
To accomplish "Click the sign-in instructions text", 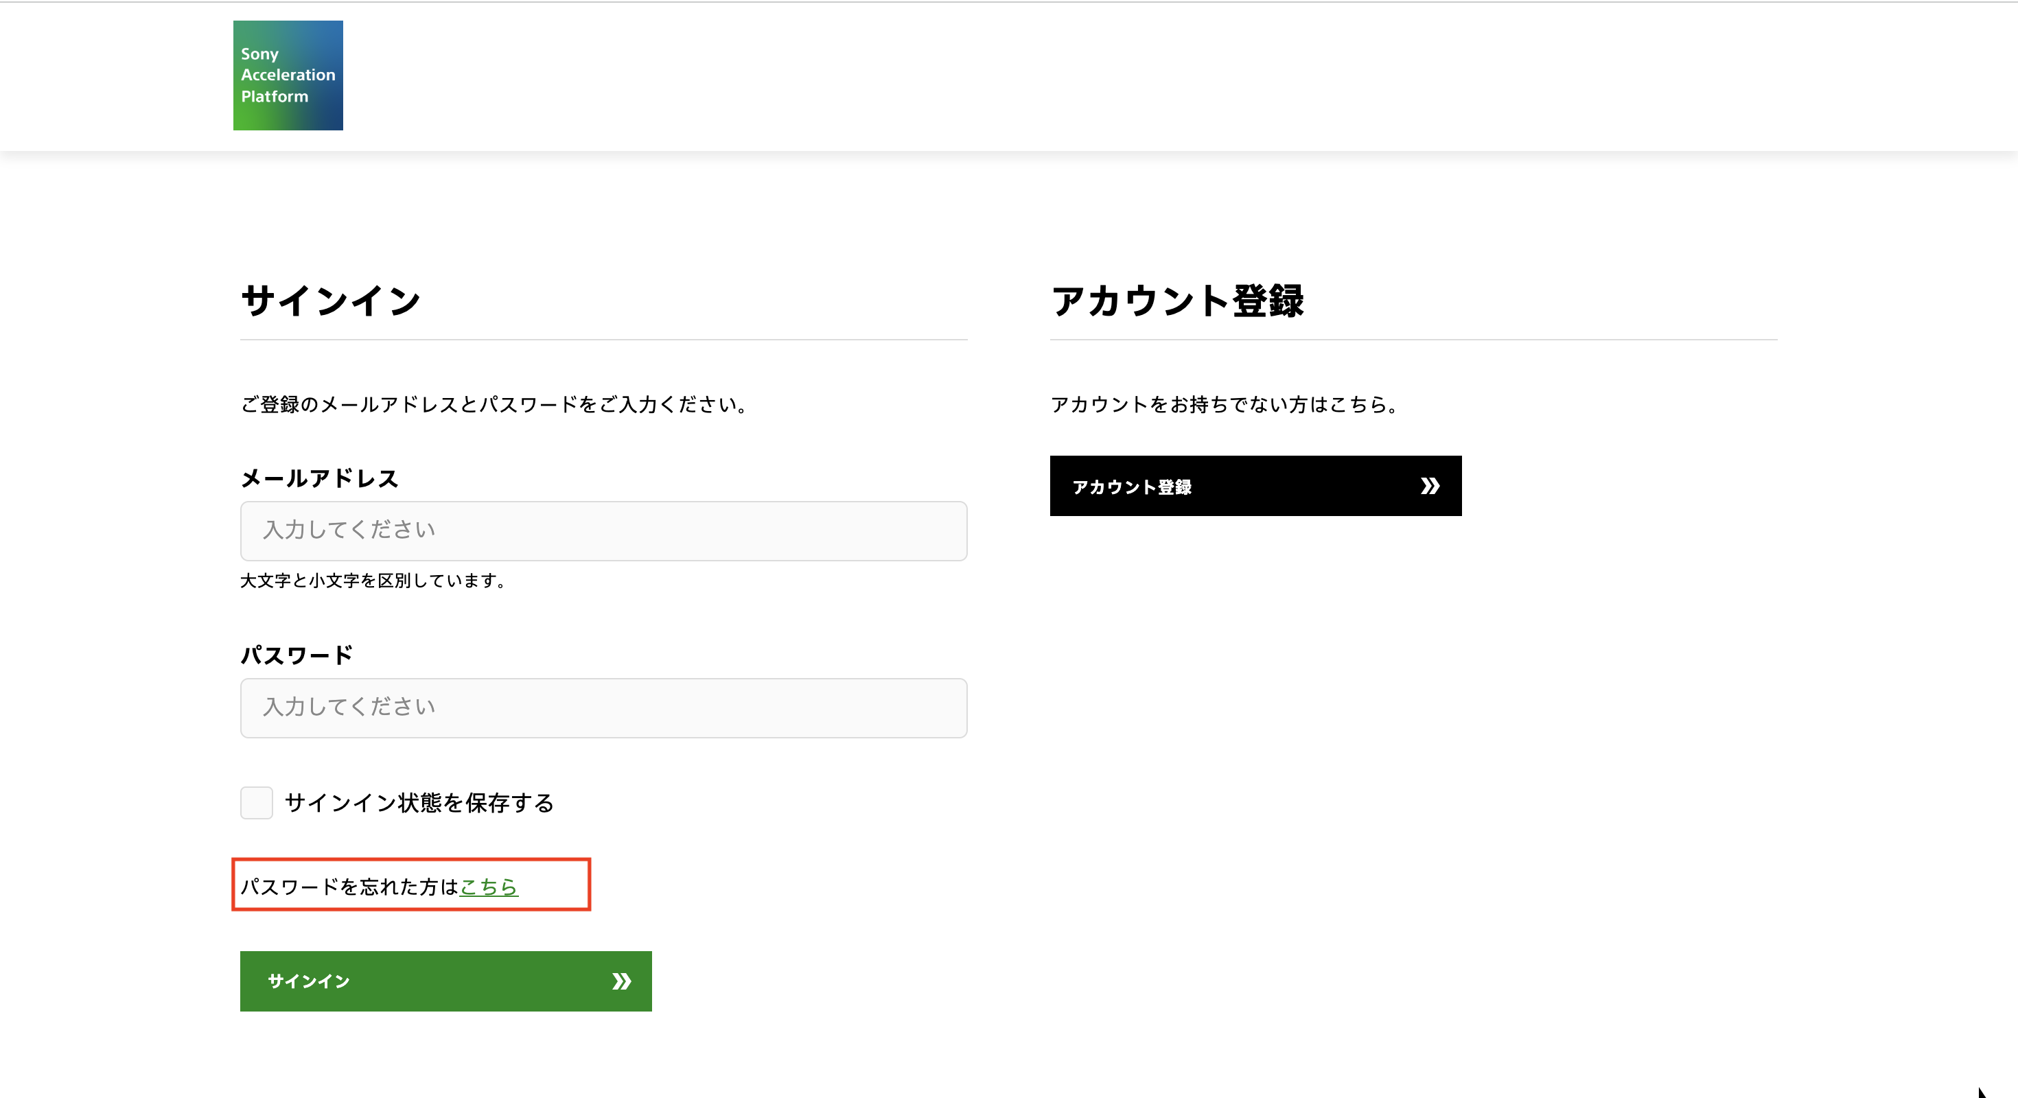I will (x=493, y=405).
